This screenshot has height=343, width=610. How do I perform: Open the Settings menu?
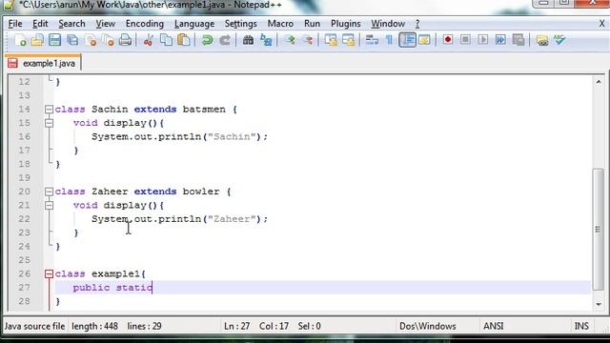tap(241, 24)
